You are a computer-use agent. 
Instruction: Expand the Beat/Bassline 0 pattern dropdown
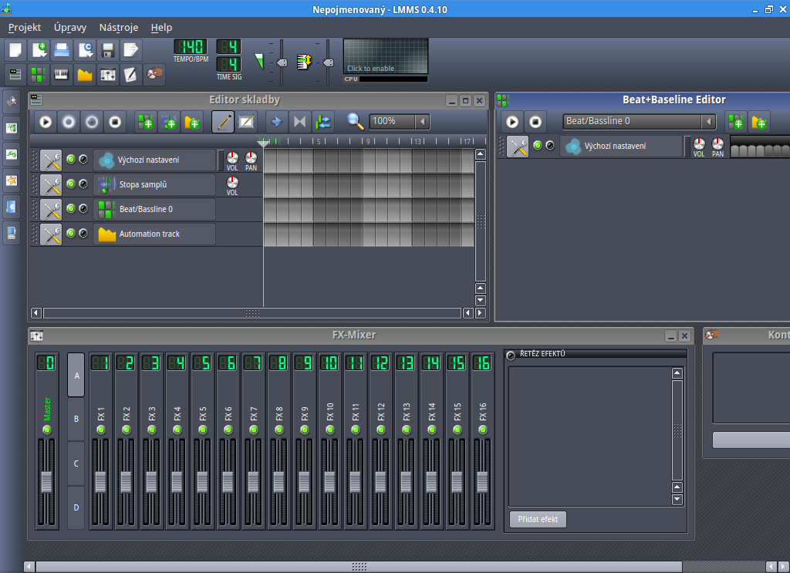click(x=707, y=121)
